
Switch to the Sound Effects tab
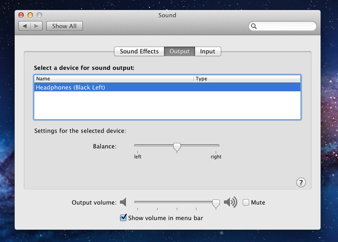139,52
